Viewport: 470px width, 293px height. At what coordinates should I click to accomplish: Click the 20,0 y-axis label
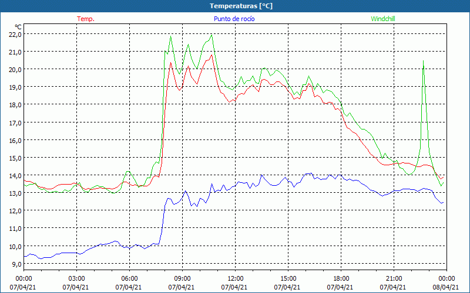[x=15, y=70]
